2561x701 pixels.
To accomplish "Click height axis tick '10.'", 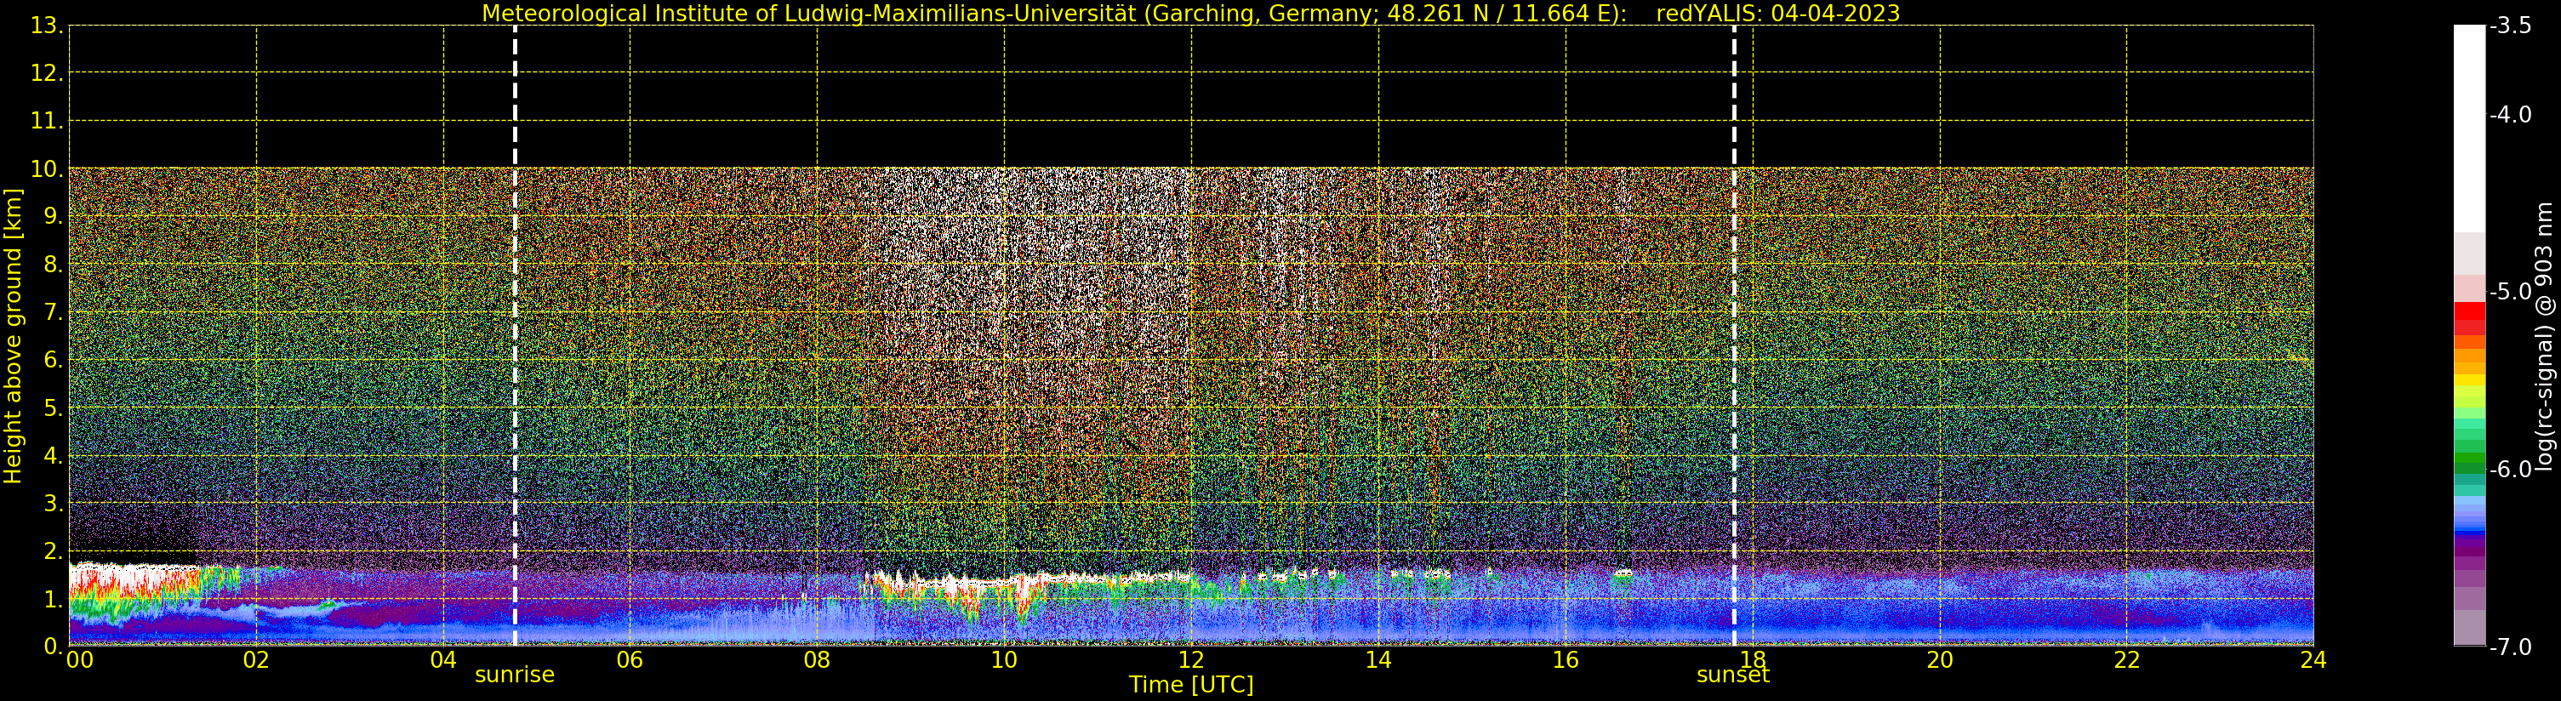I will (x=47, y=169).
